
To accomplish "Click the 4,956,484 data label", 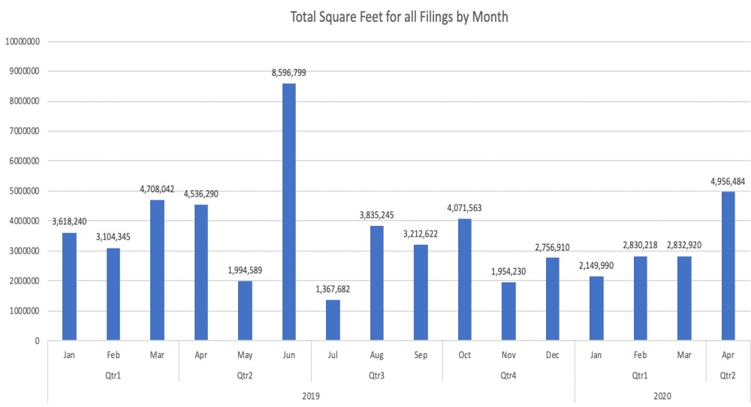I will 728,181.
